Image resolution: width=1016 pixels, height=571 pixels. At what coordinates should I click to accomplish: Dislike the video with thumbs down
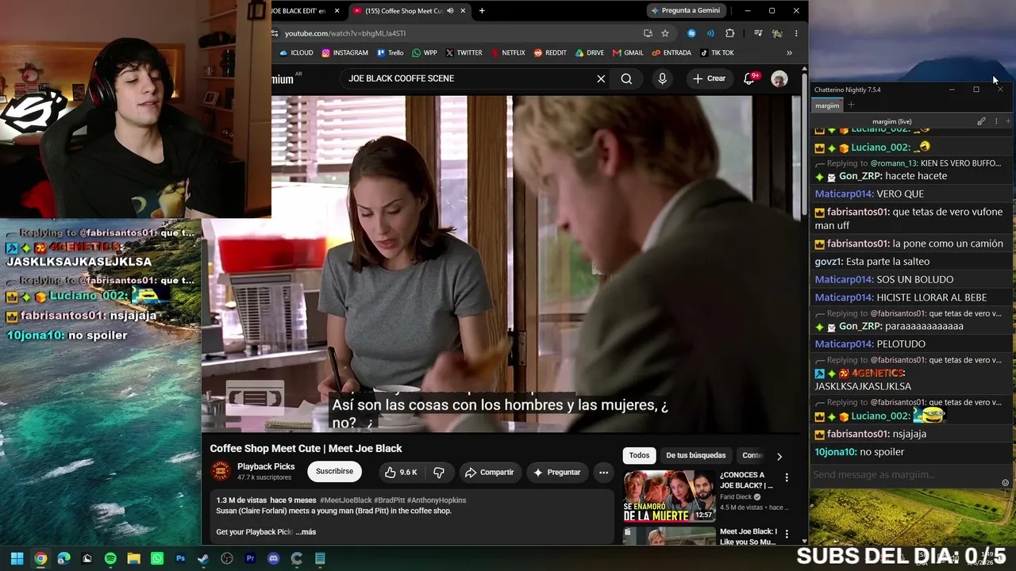[439, 472]
